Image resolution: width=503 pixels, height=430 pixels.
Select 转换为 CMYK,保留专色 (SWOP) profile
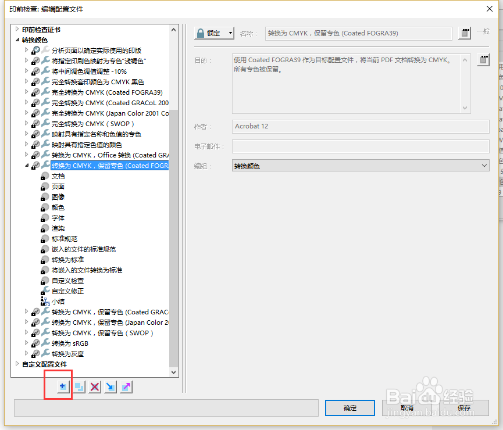tap(102, 333)
